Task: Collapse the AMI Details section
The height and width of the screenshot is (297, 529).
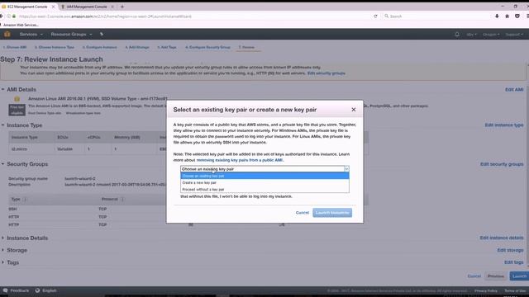Action: [x=2, y=89]
